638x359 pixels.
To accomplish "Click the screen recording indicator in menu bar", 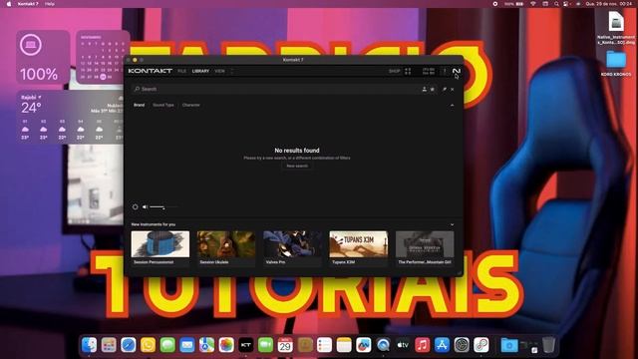I will (495, 4).
